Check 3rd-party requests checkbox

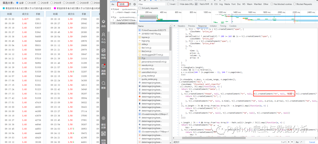pos(140,8)
